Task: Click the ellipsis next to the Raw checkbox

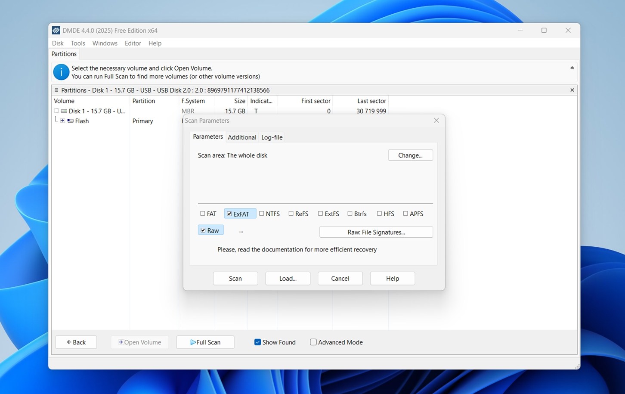Action: pyautogui.click(x=241, y=231)
